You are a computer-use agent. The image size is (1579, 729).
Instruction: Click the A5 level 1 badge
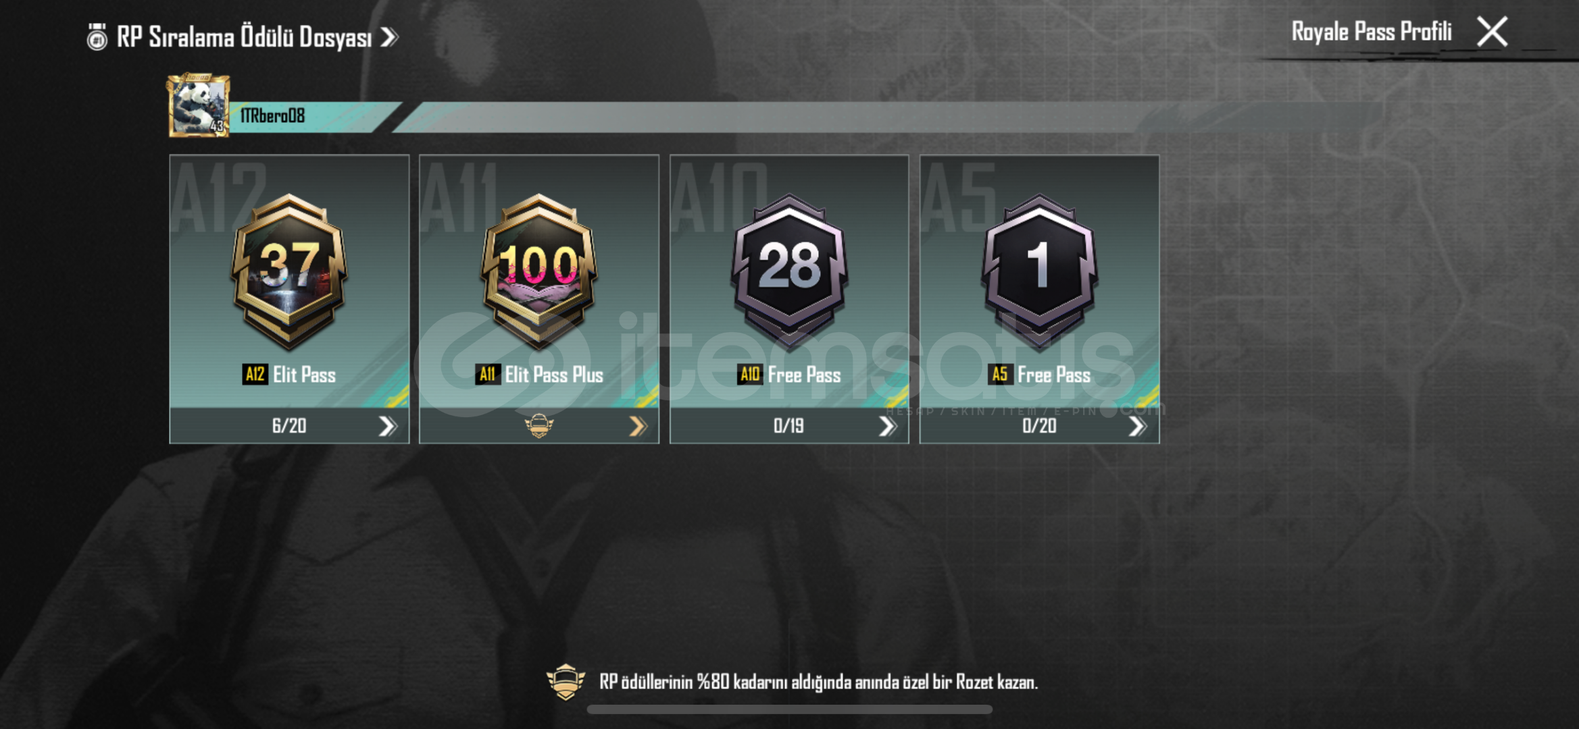pos(1039,271)
